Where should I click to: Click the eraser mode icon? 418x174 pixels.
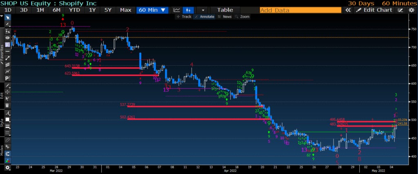tap(8, 140)
